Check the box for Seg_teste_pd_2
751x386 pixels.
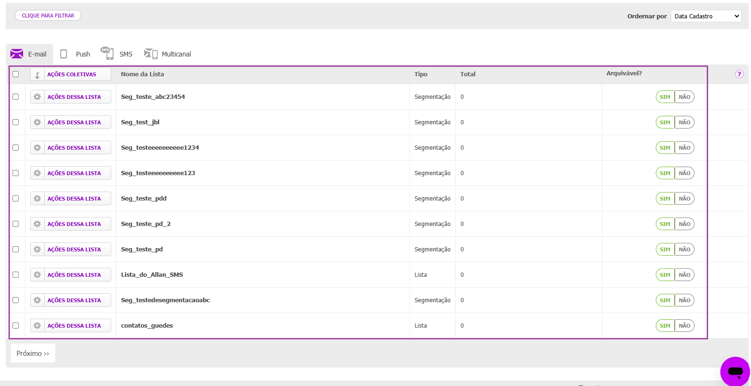[x=16, y=224]
